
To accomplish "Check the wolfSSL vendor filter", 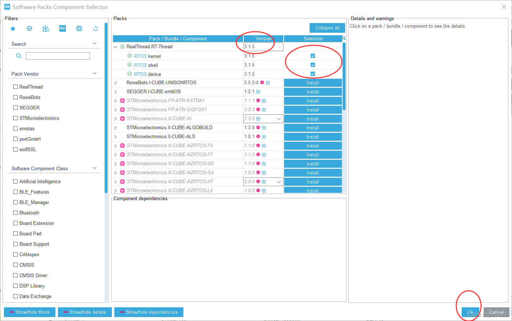I will point(15,149).
